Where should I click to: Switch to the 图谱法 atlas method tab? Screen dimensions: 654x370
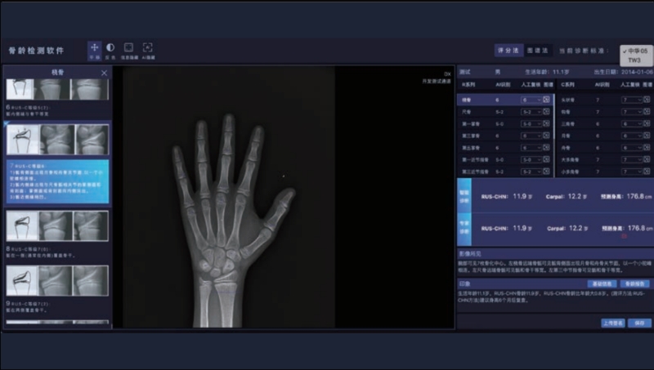pos(538,51)
